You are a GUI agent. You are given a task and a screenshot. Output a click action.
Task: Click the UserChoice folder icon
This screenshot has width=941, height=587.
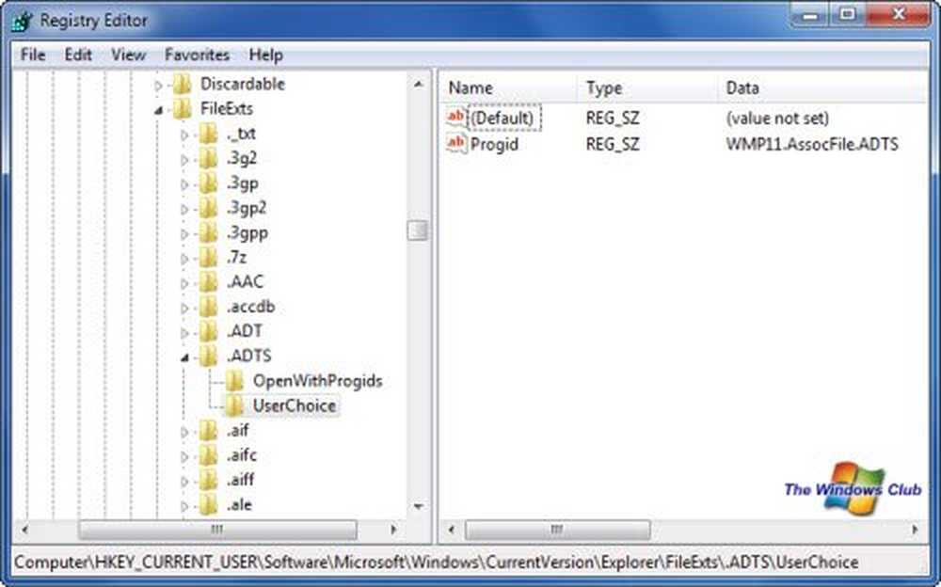pos(235,405)
